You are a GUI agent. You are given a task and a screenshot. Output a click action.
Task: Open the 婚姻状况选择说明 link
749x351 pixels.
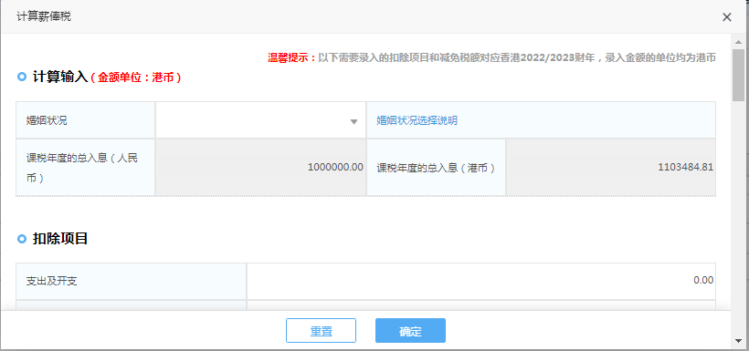click(417, 120)
